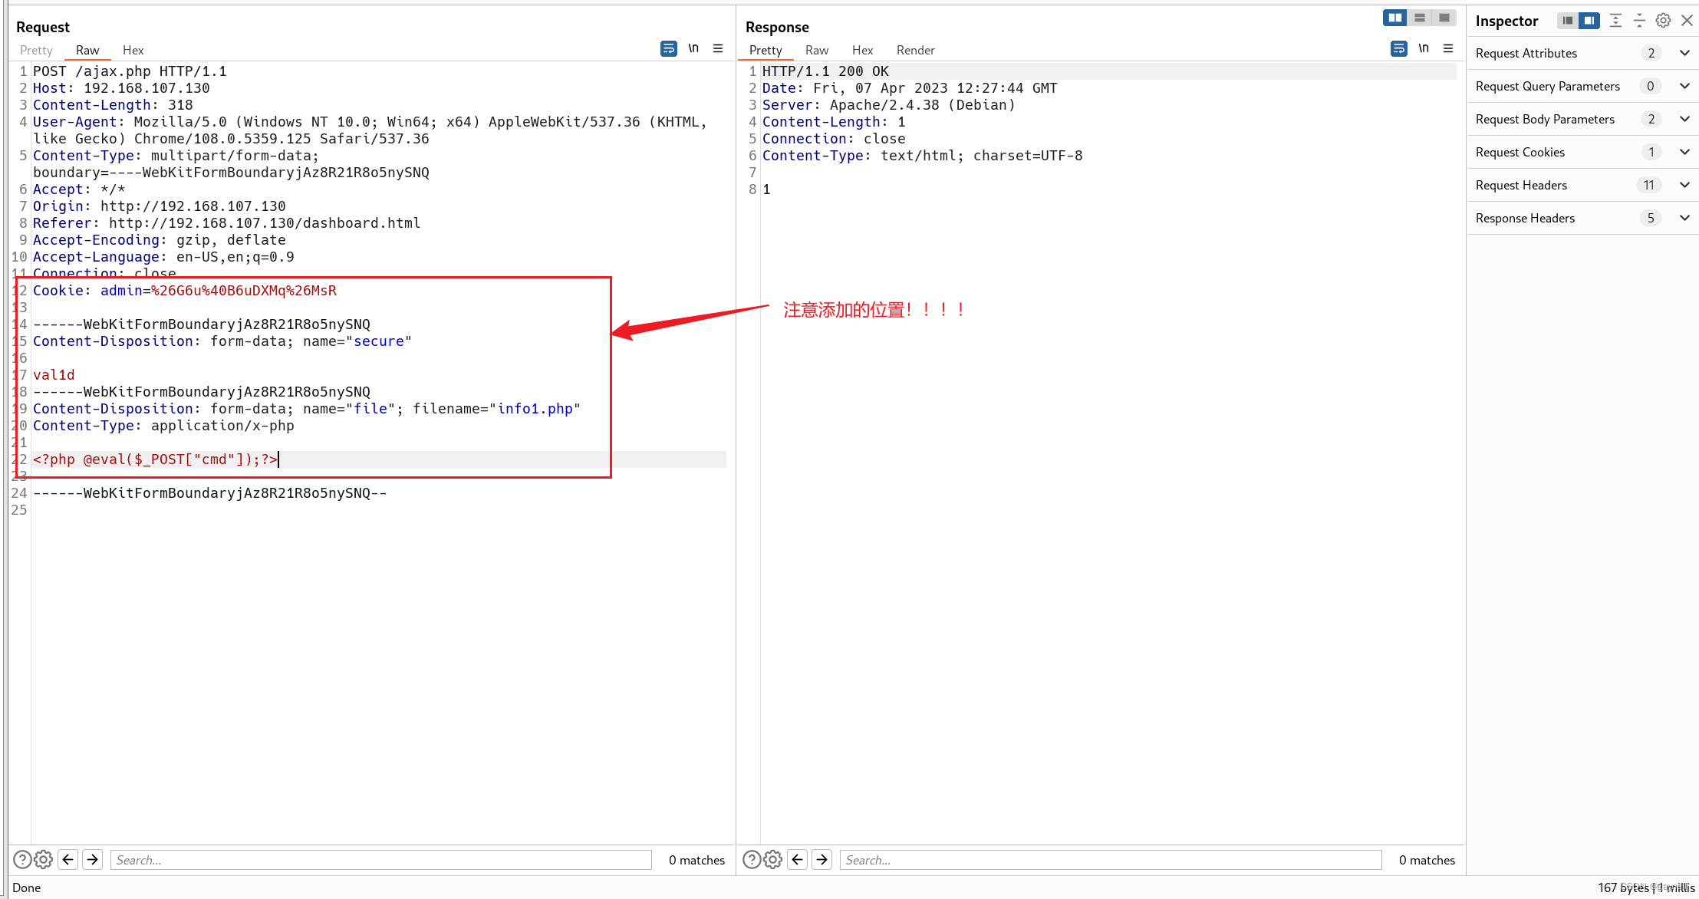Toggle word wrap icon in Request pane

668,49
